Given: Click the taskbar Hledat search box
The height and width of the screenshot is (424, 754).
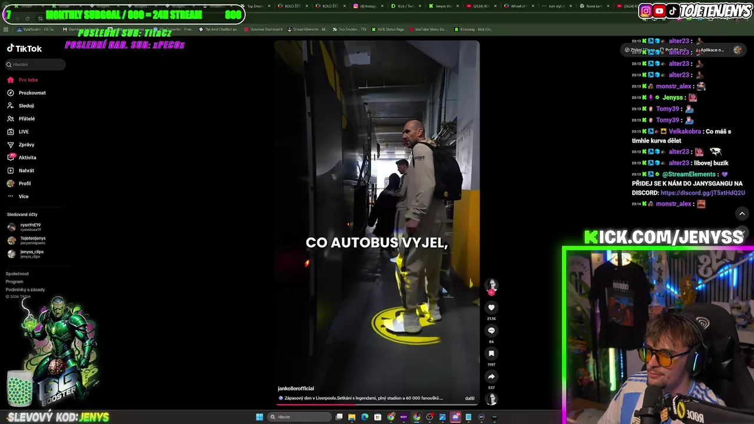Looking at the screenshot, I should coord(299,417).
